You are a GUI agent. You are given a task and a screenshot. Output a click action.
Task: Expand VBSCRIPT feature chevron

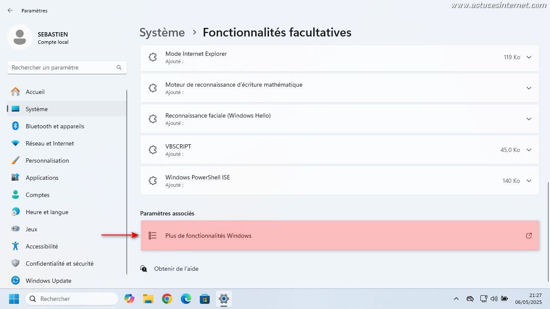[529, 150]
